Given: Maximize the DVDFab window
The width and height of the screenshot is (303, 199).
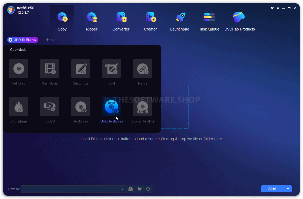Looking at the screenshot, I should (289, 8).
